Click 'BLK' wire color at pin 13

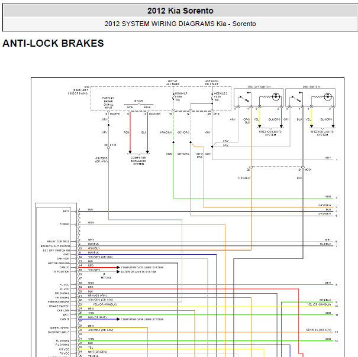[x=91, y=261]
